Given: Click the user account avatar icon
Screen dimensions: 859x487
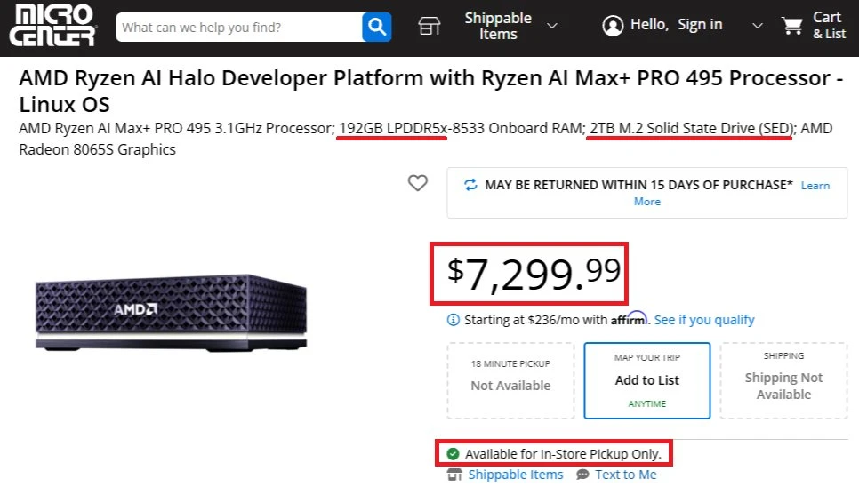Looking at the screenshot, I should tap(613, 25).
